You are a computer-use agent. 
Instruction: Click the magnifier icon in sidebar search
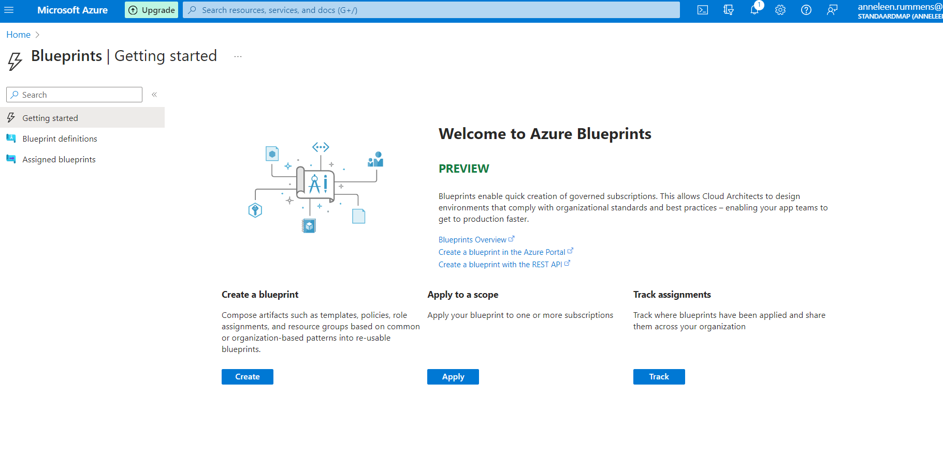click(x=14, y=95)
